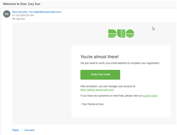Click the no-reply@duosecurity.com address
This screenshot has height=135, width=177.
pyautogui.click(x=45, y=12)
